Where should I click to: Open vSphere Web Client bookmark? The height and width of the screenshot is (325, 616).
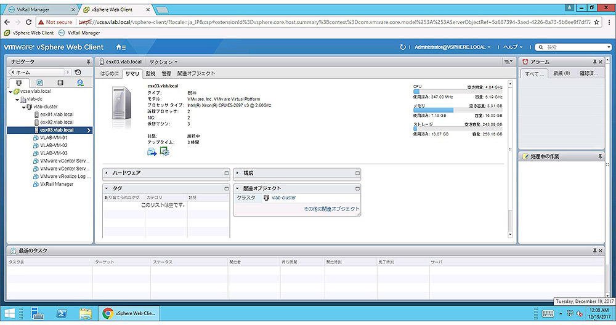click(x=29, y=33)
